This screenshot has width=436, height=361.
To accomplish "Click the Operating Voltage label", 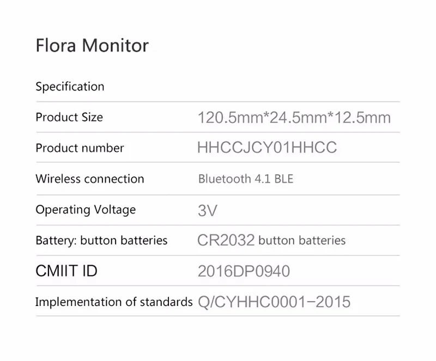I will [x=86, y=210].
